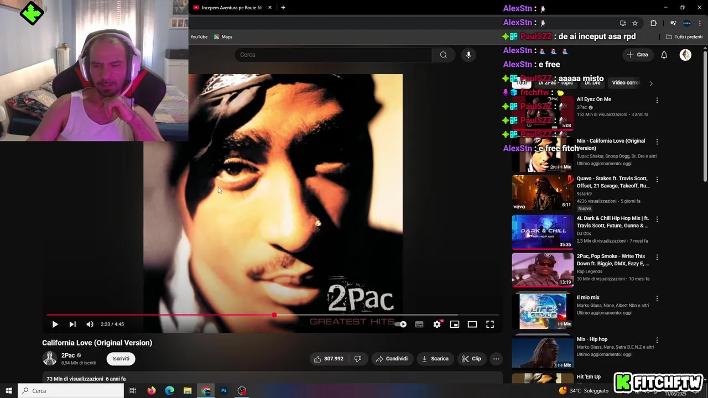Click the install app icon in address bar

pyautogui.click(x=623, y=23)
